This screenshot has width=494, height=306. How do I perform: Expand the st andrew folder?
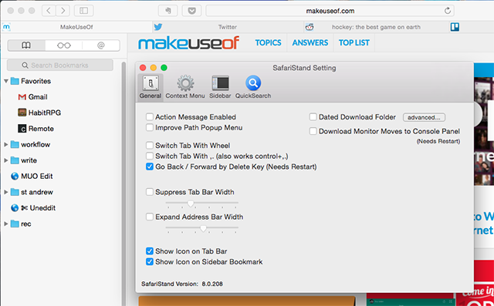point(6,192)
